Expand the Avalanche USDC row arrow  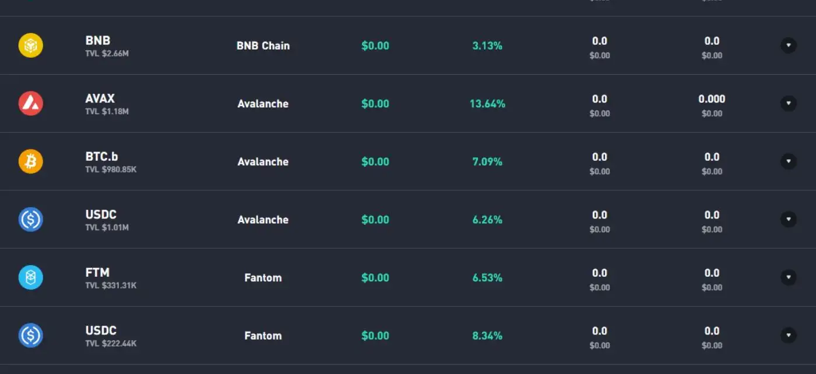click(788, 220)
